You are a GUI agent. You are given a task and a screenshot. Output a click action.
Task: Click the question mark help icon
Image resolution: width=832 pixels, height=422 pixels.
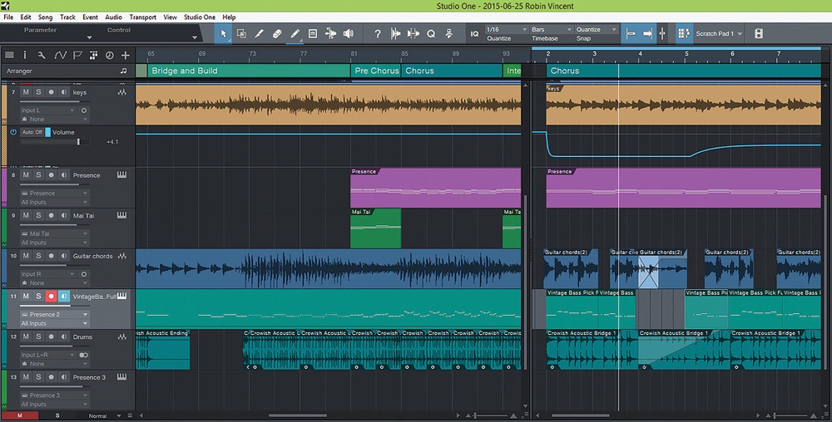pyautogui.click(x=377, y=34)
